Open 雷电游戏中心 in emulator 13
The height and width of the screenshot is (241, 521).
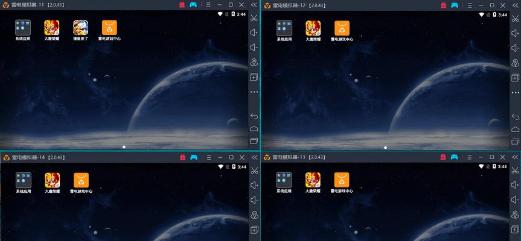pyautogui.click(x=342, y=180)
